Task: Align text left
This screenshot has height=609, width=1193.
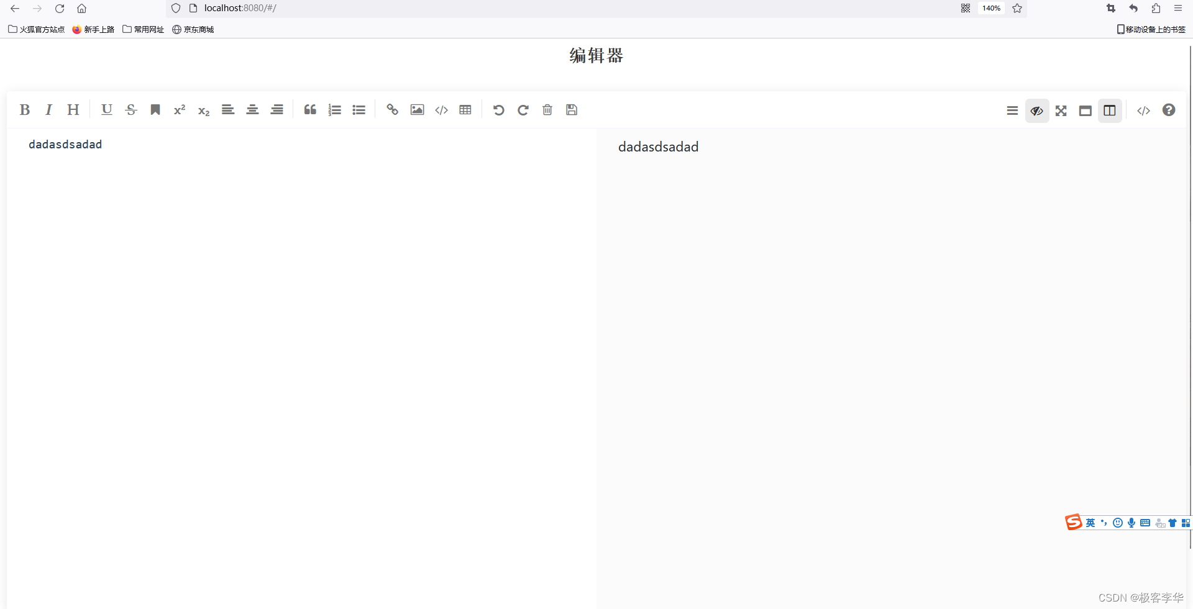Action: point(228,110)
